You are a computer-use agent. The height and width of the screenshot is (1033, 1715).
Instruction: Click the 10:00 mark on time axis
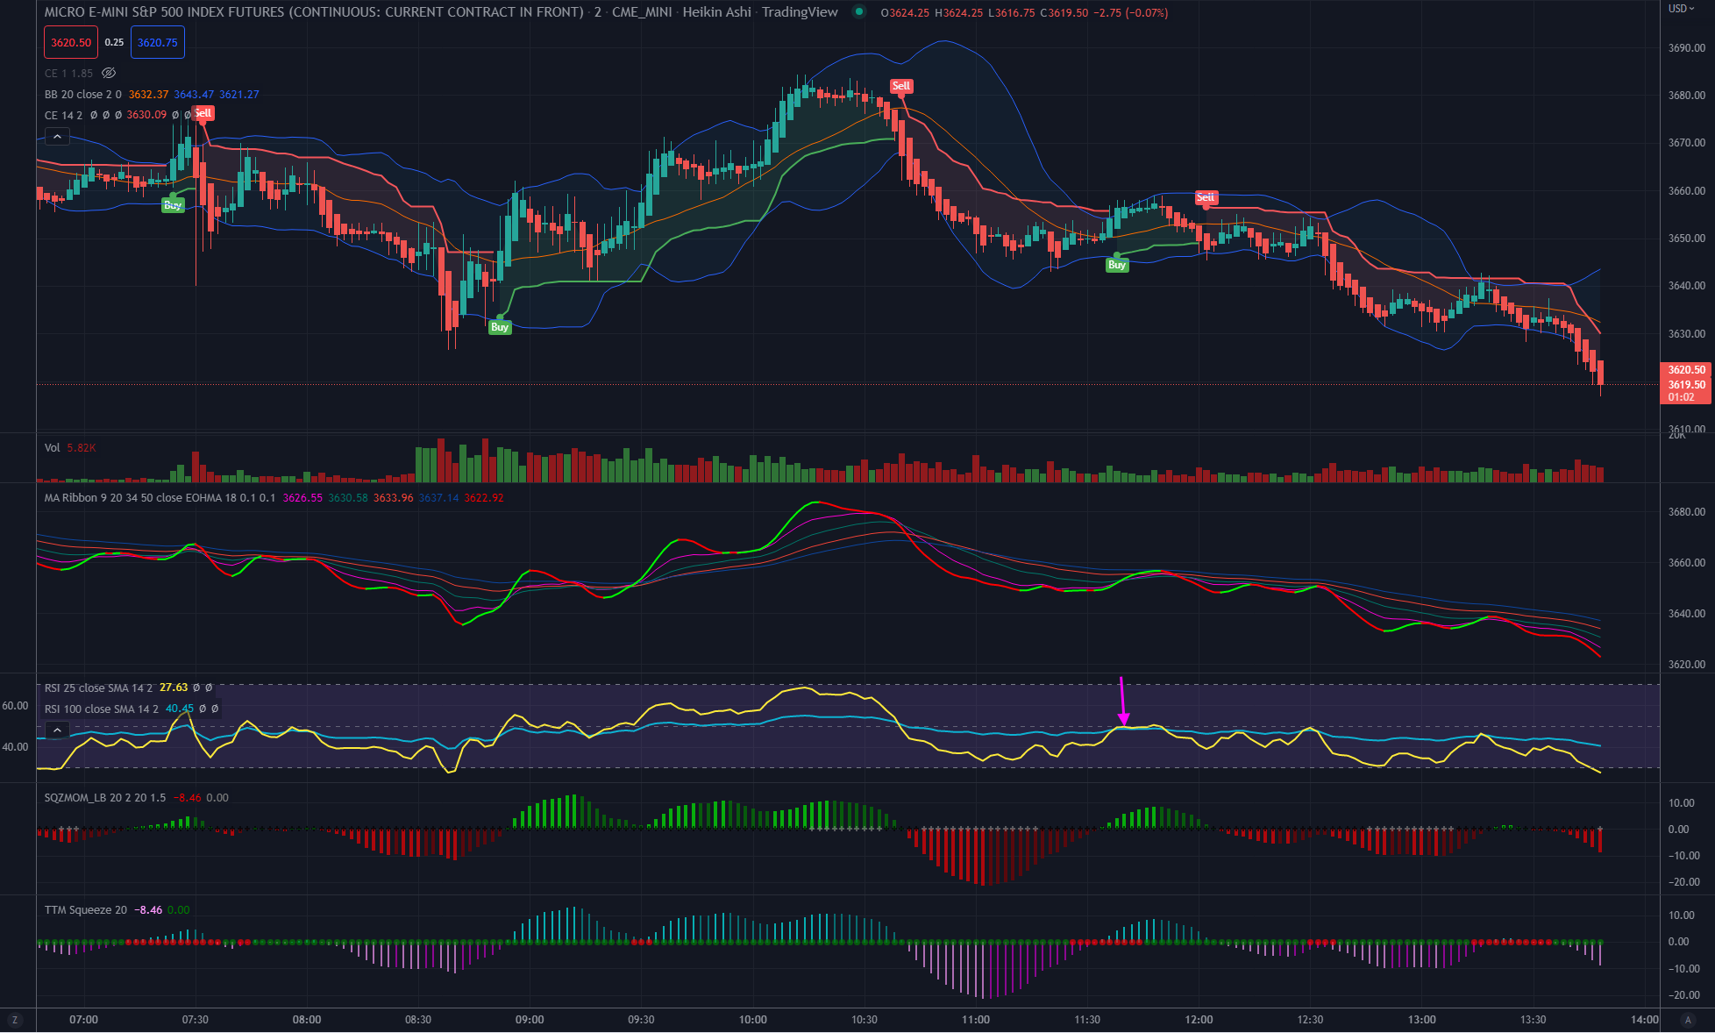[752, 1019]
